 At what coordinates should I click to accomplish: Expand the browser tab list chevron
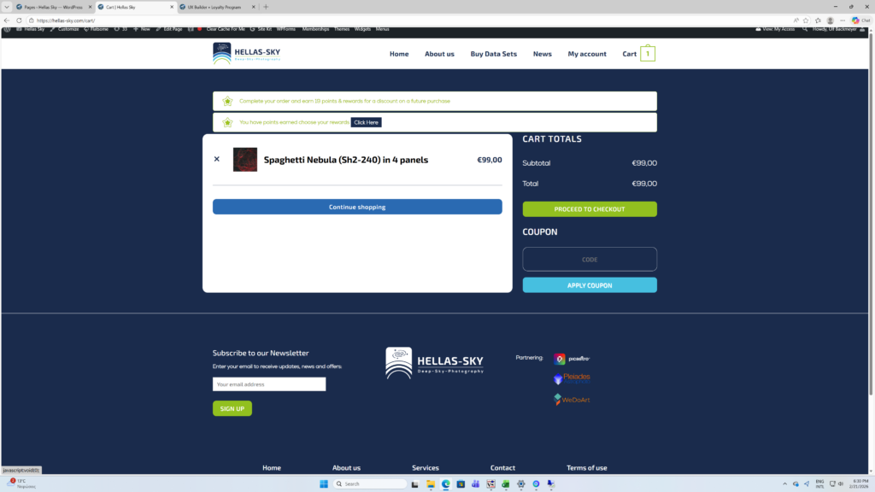(7, 7)
